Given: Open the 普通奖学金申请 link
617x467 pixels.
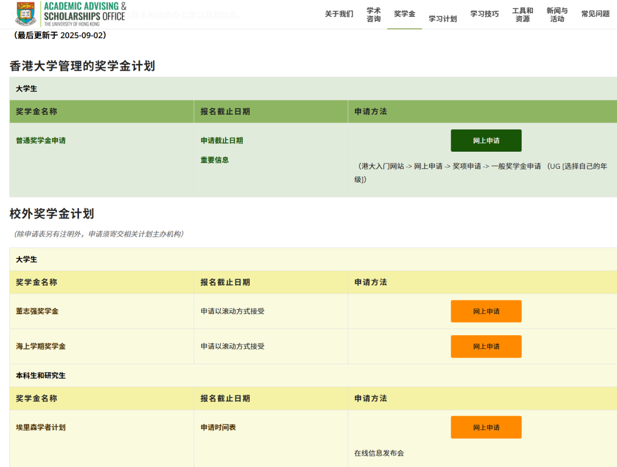Looking at the screenshot, I should coord(41,140).
